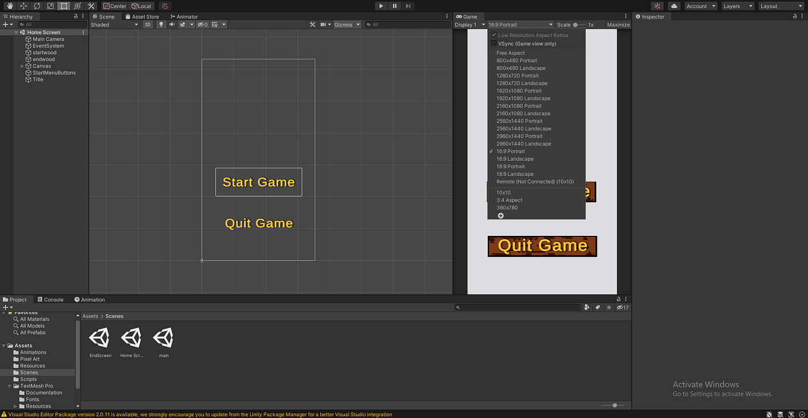Select the Scale tool
This screenshot has width=808, height=418.
pos(50,6)
